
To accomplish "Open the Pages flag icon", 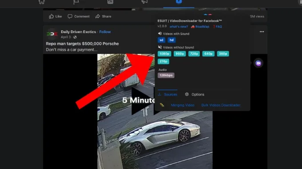I will point(76,2).
